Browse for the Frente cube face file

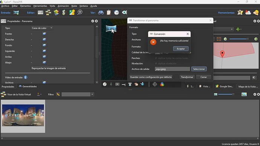point(44,34)
